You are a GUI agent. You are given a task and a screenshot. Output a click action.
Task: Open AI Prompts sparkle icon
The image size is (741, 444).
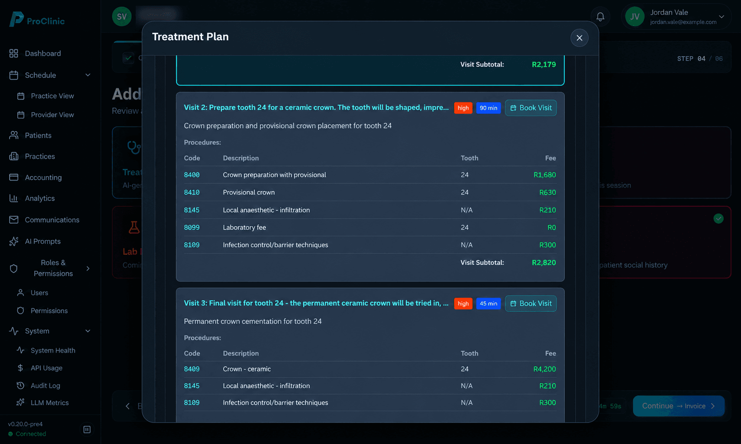(x=14, y=241)
